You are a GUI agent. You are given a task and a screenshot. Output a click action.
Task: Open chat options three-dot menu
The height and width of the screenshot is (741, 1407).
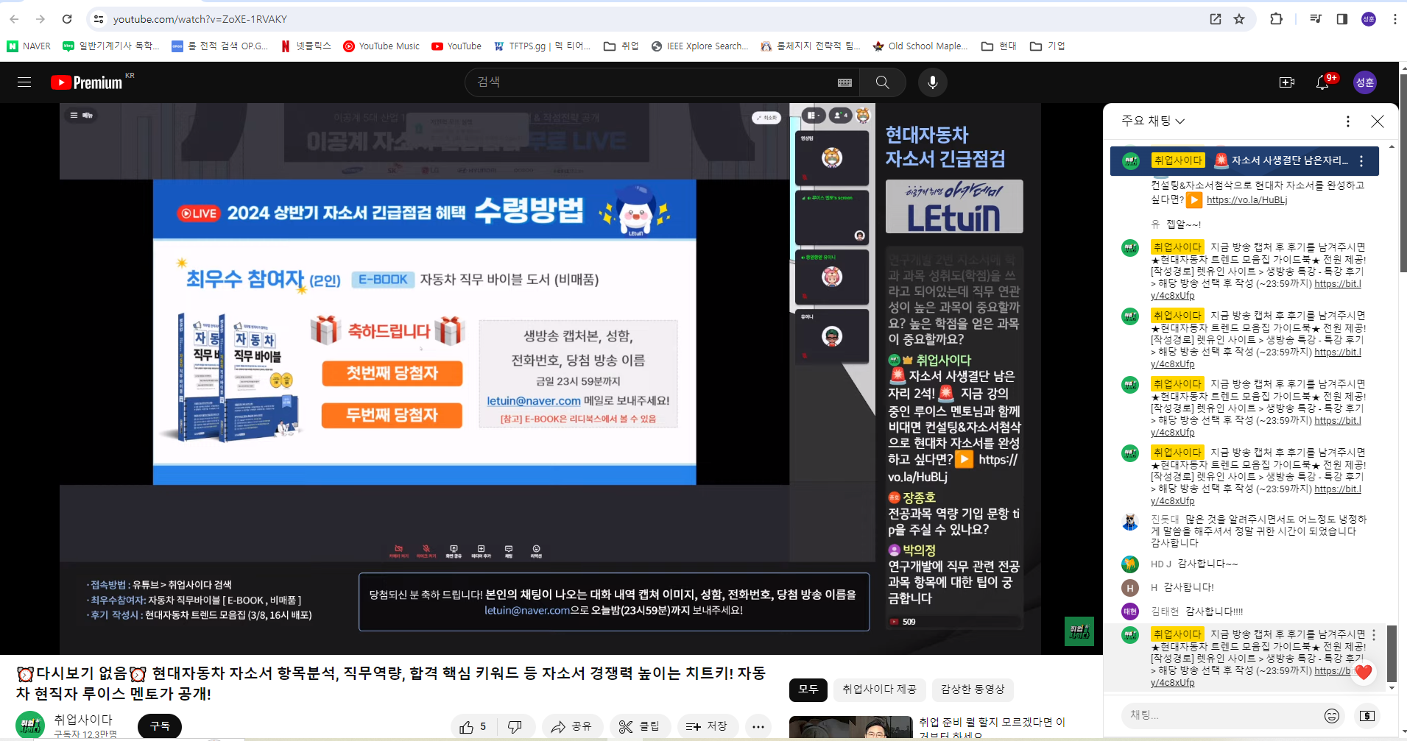(x=1348, y=121)
